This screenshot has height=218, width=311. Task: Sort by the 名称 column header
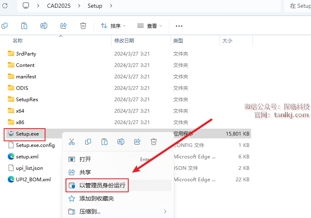pyautogui.click(x=18, y=41)
